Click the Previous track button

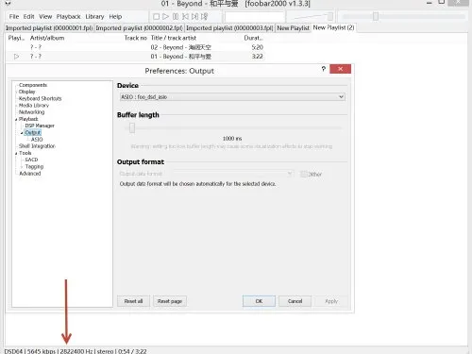click(x=185, y=16)
